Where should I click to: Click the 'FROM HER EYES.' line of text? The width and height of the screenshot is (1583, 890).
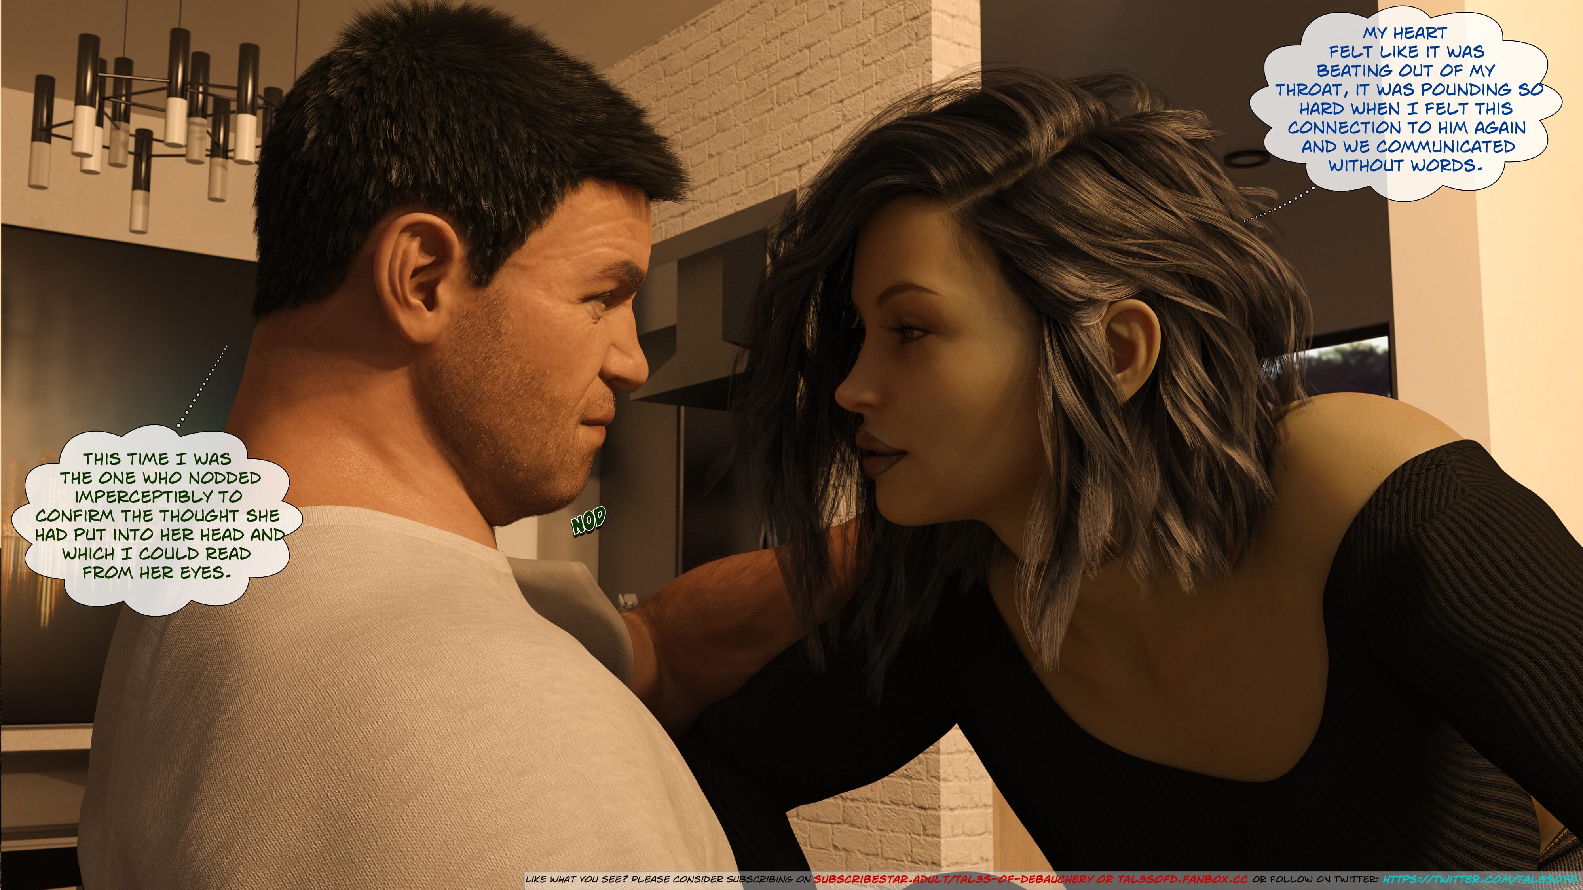pyautogui.click(x=157, y=572)
